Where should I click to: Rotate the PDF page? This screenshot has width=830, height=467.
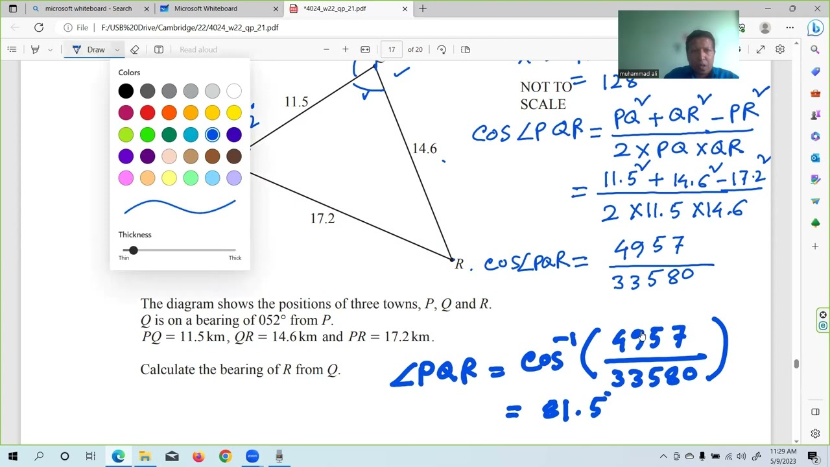pos(442,49)
